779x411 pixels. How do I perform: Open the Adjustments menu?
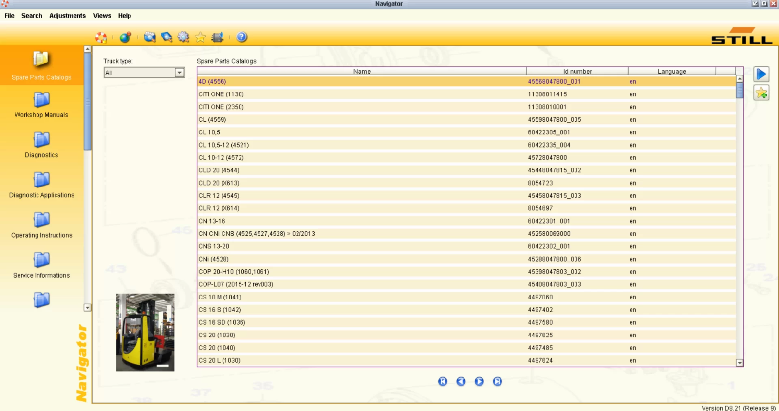point(67,16)
